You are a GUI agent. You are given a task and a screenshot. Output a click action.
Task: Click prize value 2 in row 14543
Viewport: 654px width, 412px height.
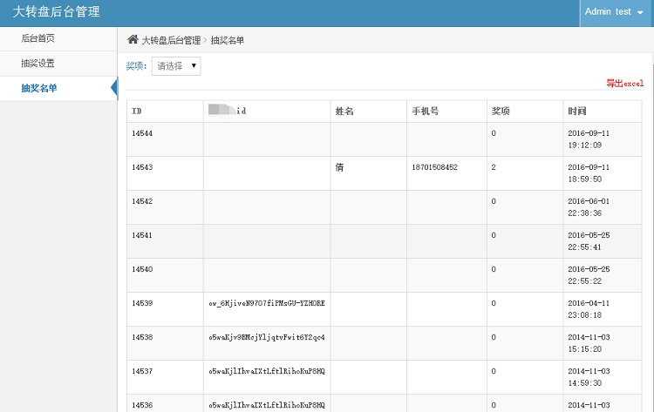point(494,167)
